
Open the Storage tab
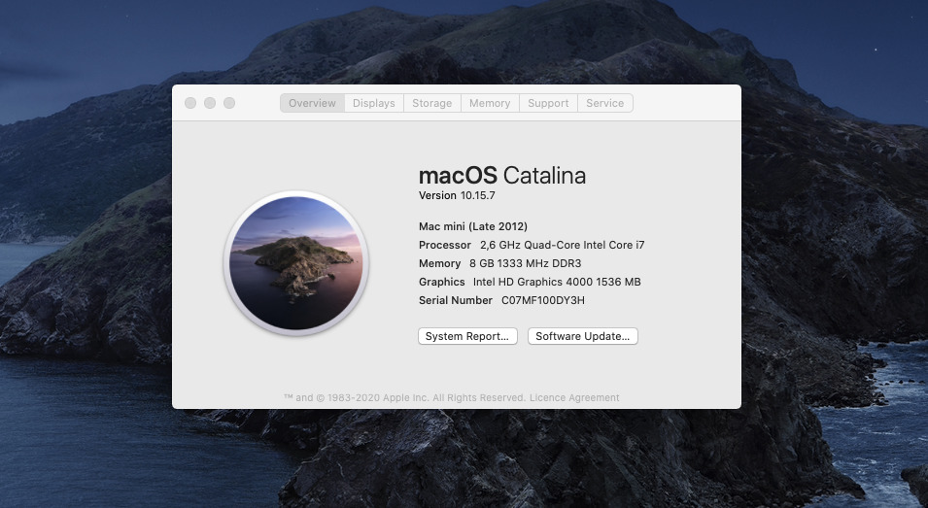[x=431, y=103]
